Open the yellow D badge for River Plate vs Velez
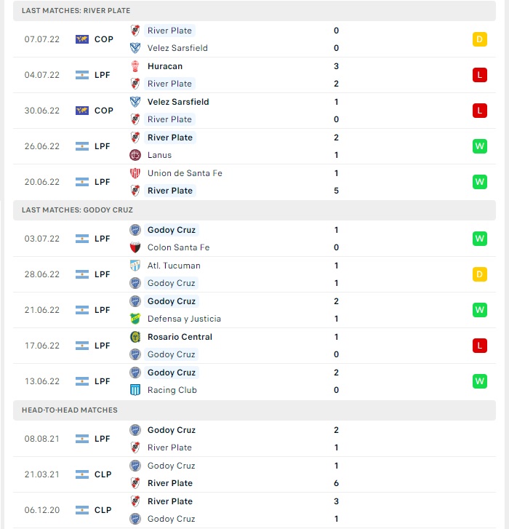Image resolution: width=509 pixels, height=529 pixels. pos(480,39)
